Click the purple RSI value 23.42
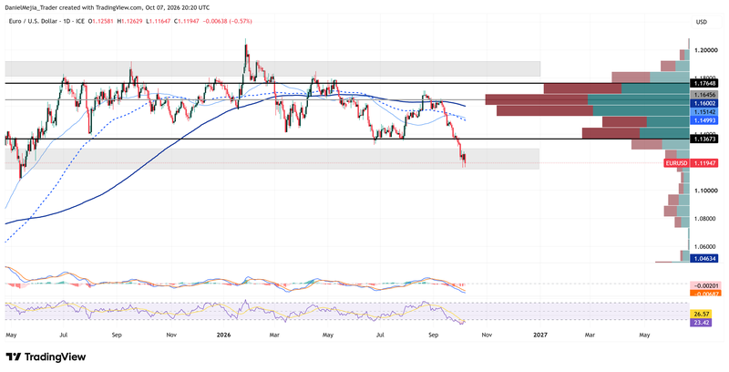Image resolution: width=729 pixels, height=372 pixels. pos(700,322)
